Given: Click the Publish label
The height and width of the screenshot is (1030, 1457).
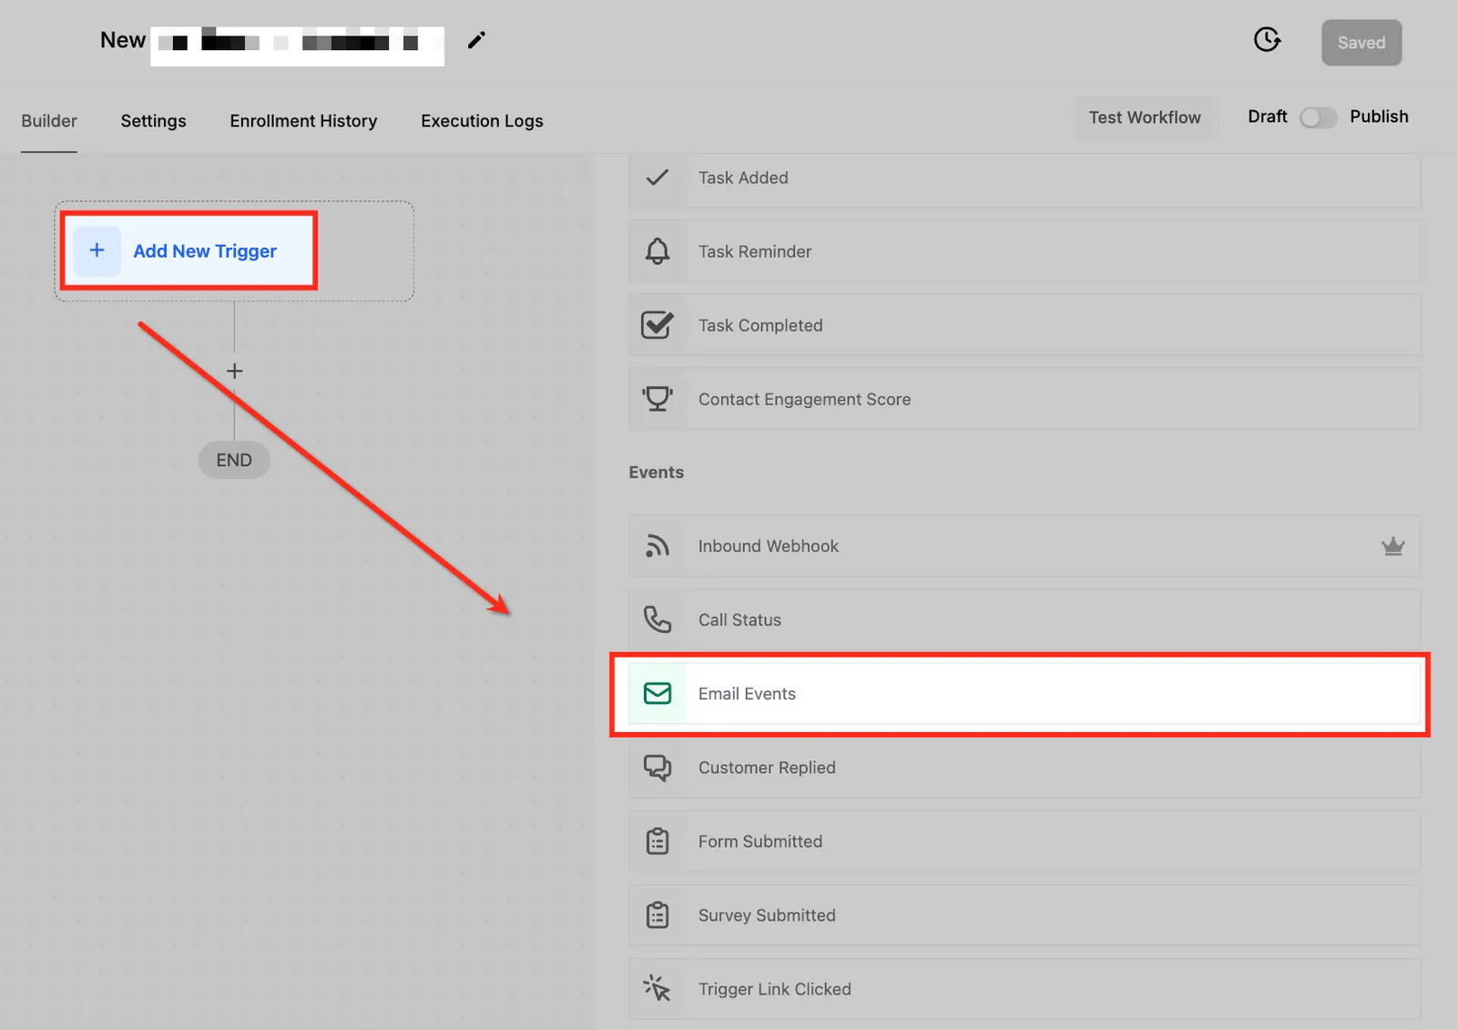Looking at the screenshot, I should [x=1379, y=117].
